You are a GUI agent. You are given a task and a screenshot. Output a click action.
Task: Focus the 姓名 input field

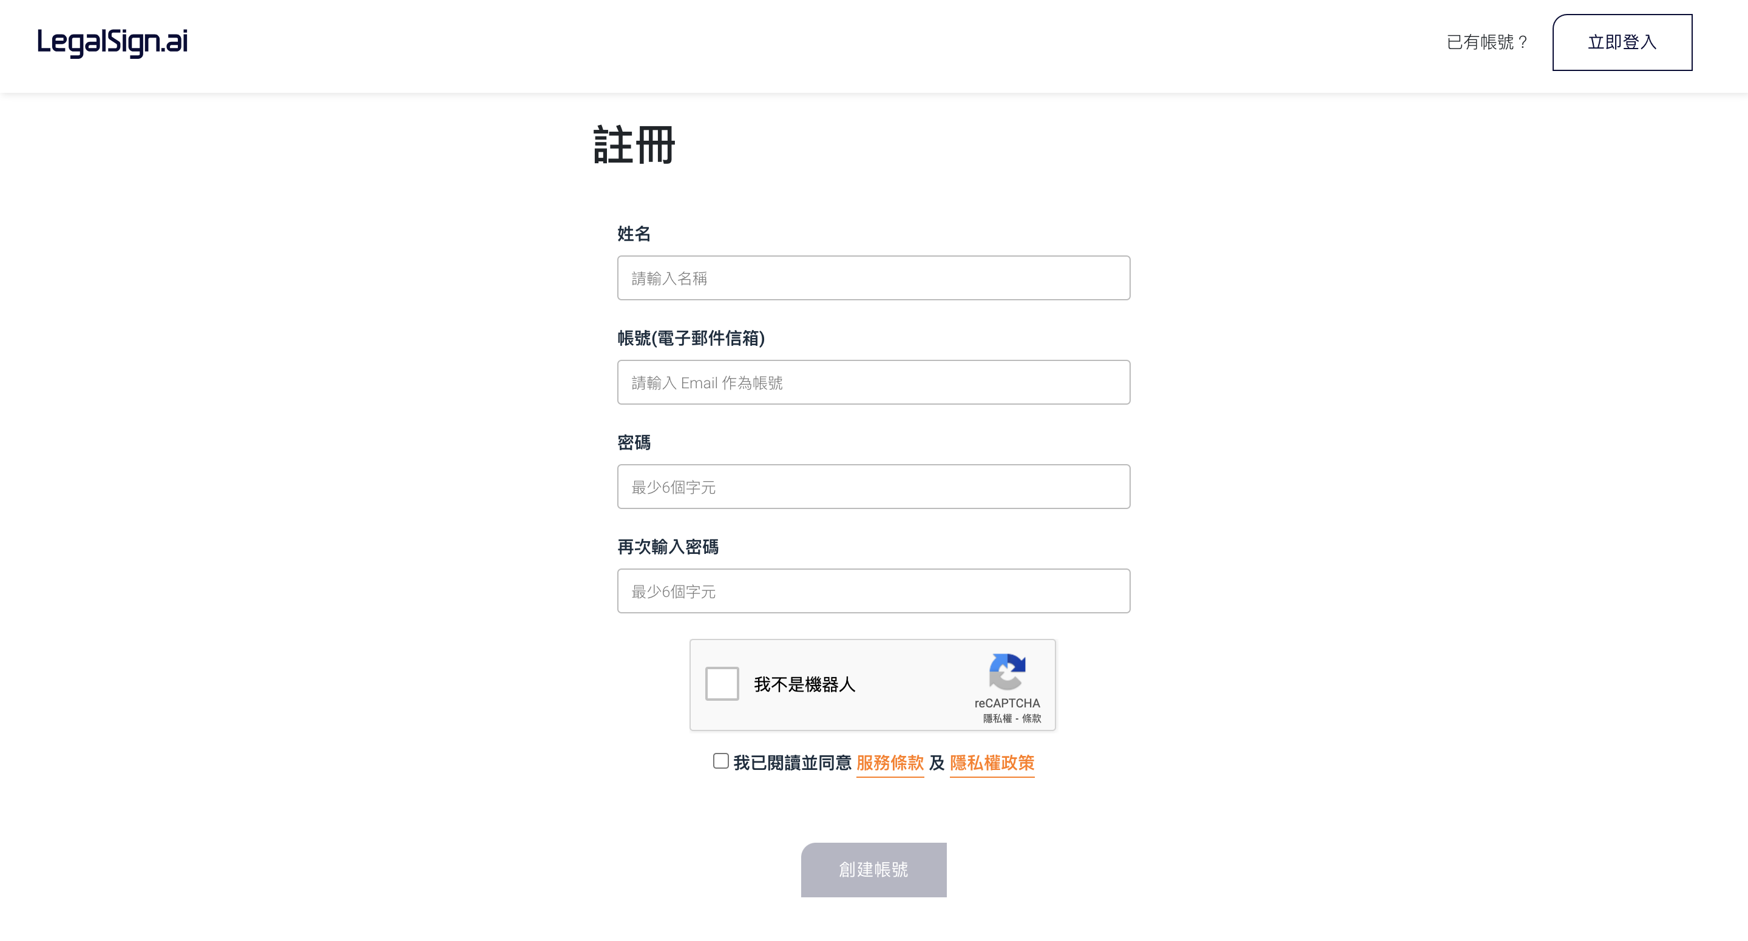tap(874, 278)
